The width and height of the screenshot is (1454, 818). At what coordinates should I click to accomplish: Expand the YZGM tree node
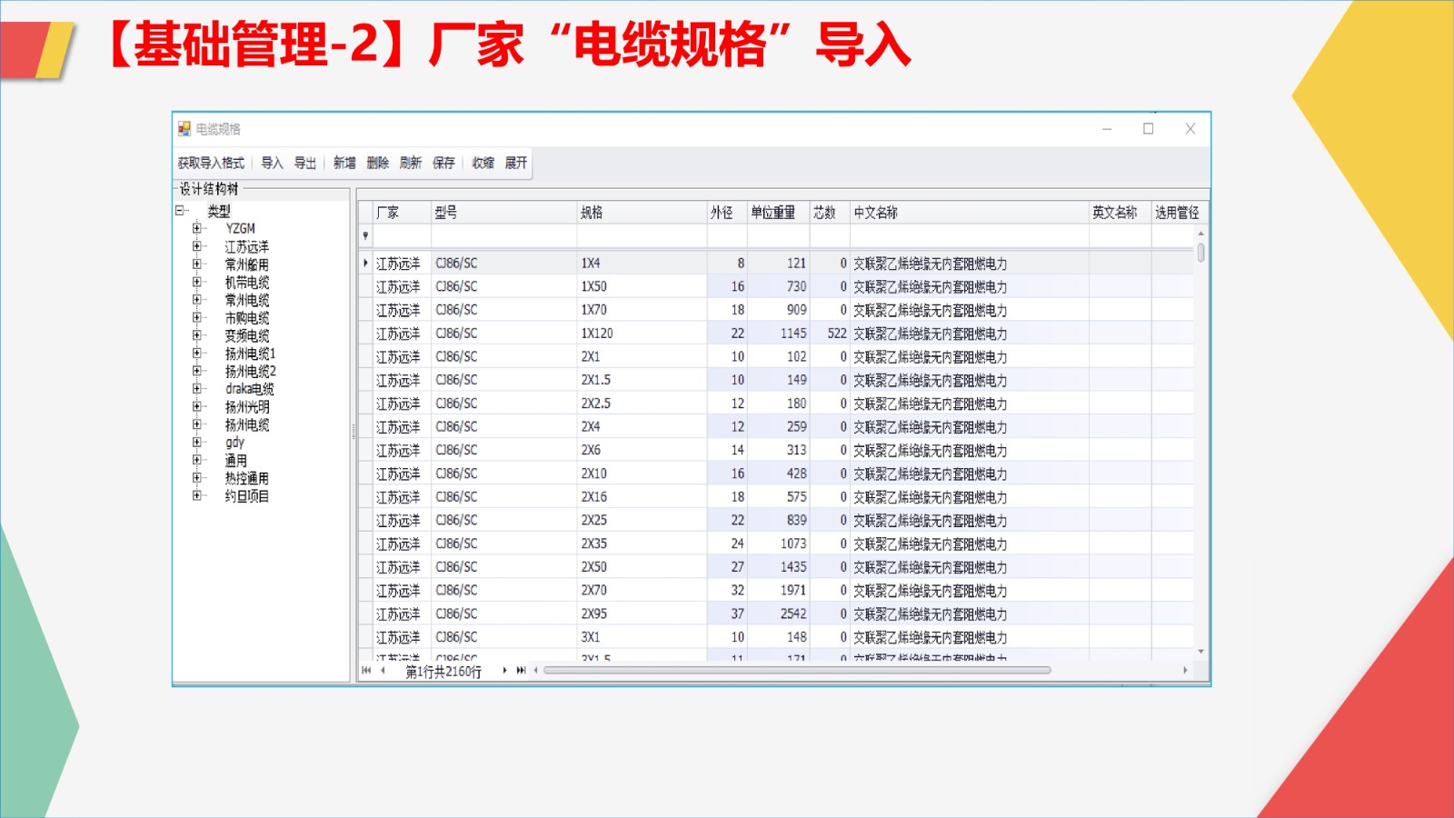pos(197,228)
